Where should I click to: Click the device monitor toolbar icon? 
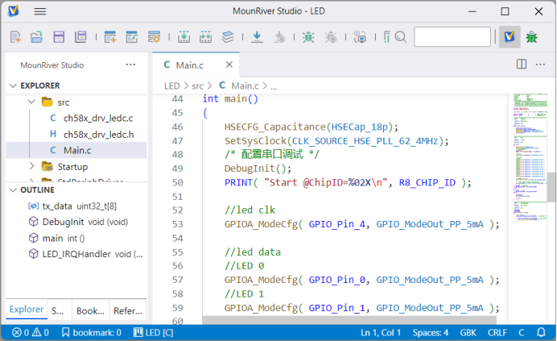point(360,37)
